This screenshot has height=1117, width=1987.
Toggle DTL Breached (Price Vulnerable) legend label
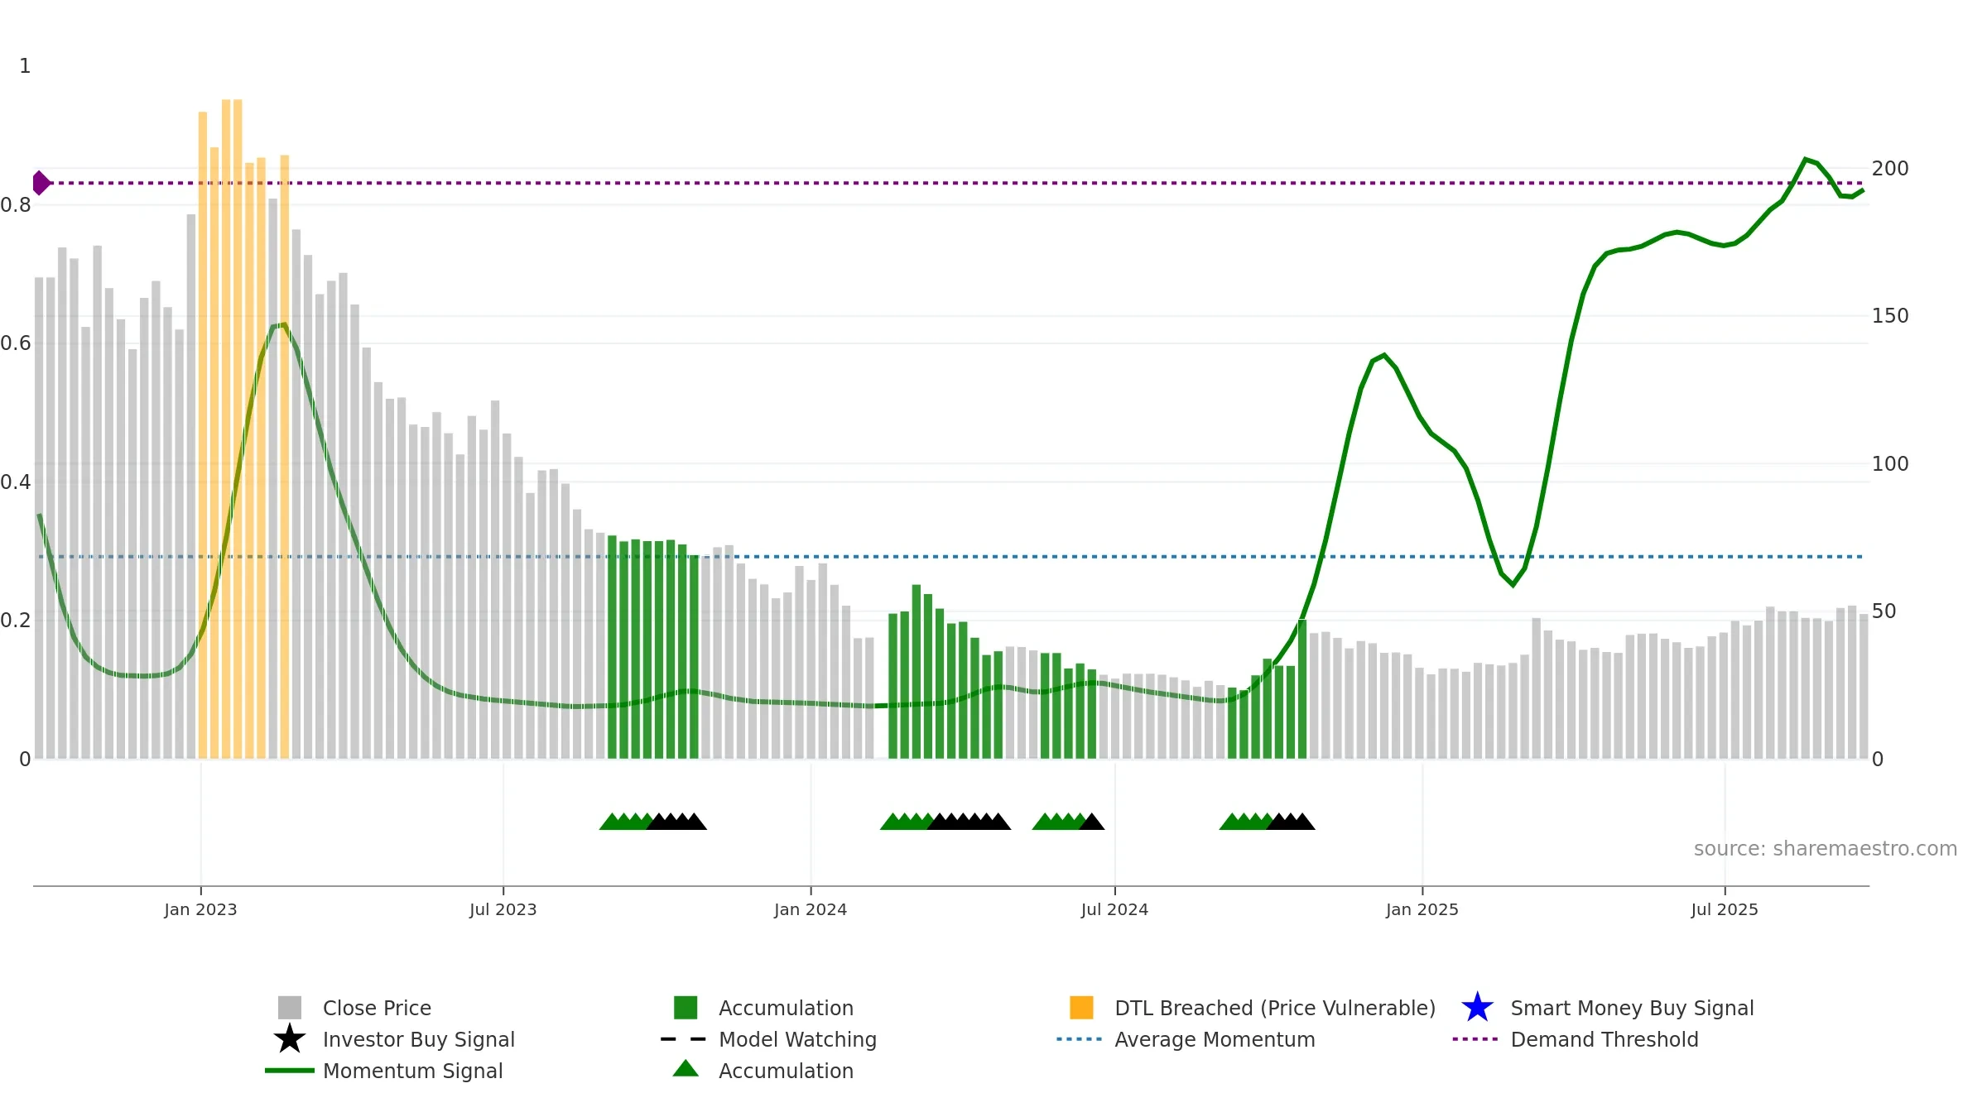point(1275,1008)
